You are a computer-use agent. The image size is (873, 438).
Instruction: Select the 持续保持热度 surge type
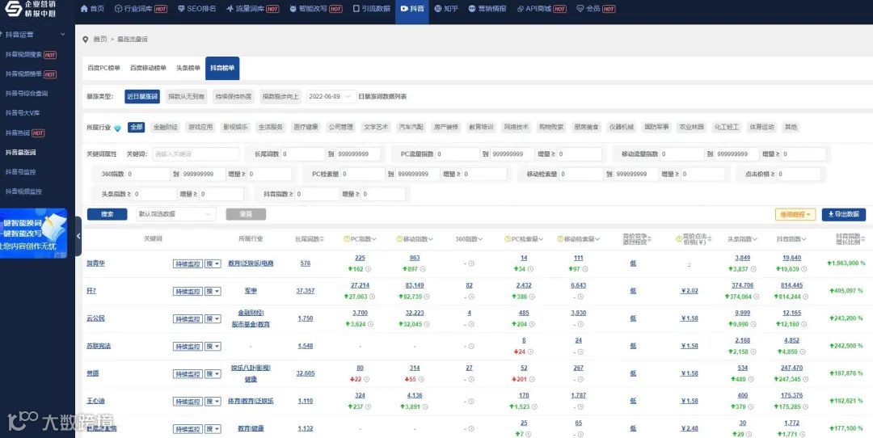[x=234, y=97]
